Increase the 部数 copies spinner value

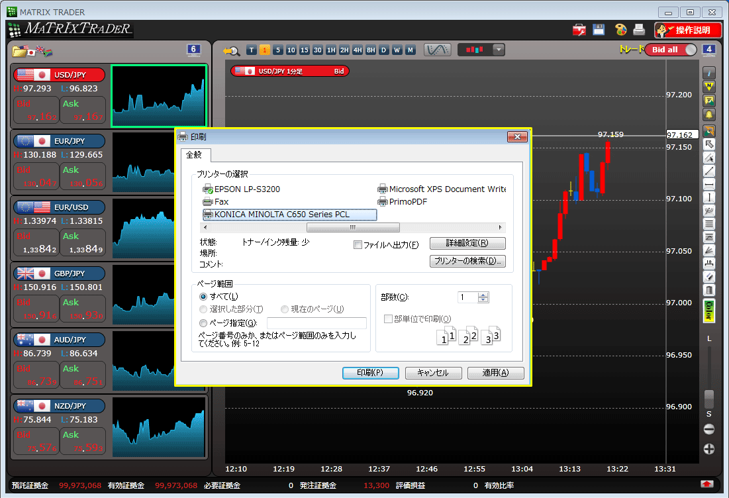click(483, 295)
